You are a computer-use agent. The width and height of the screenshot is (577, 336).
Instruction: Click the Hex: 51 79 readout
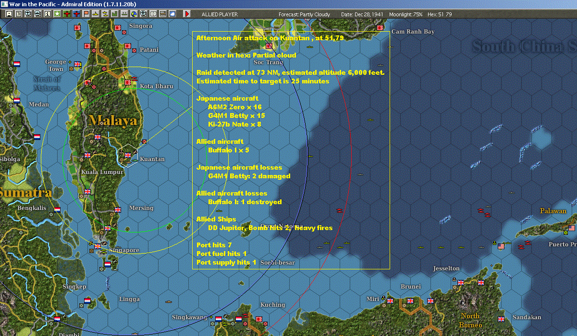(439, 14)
